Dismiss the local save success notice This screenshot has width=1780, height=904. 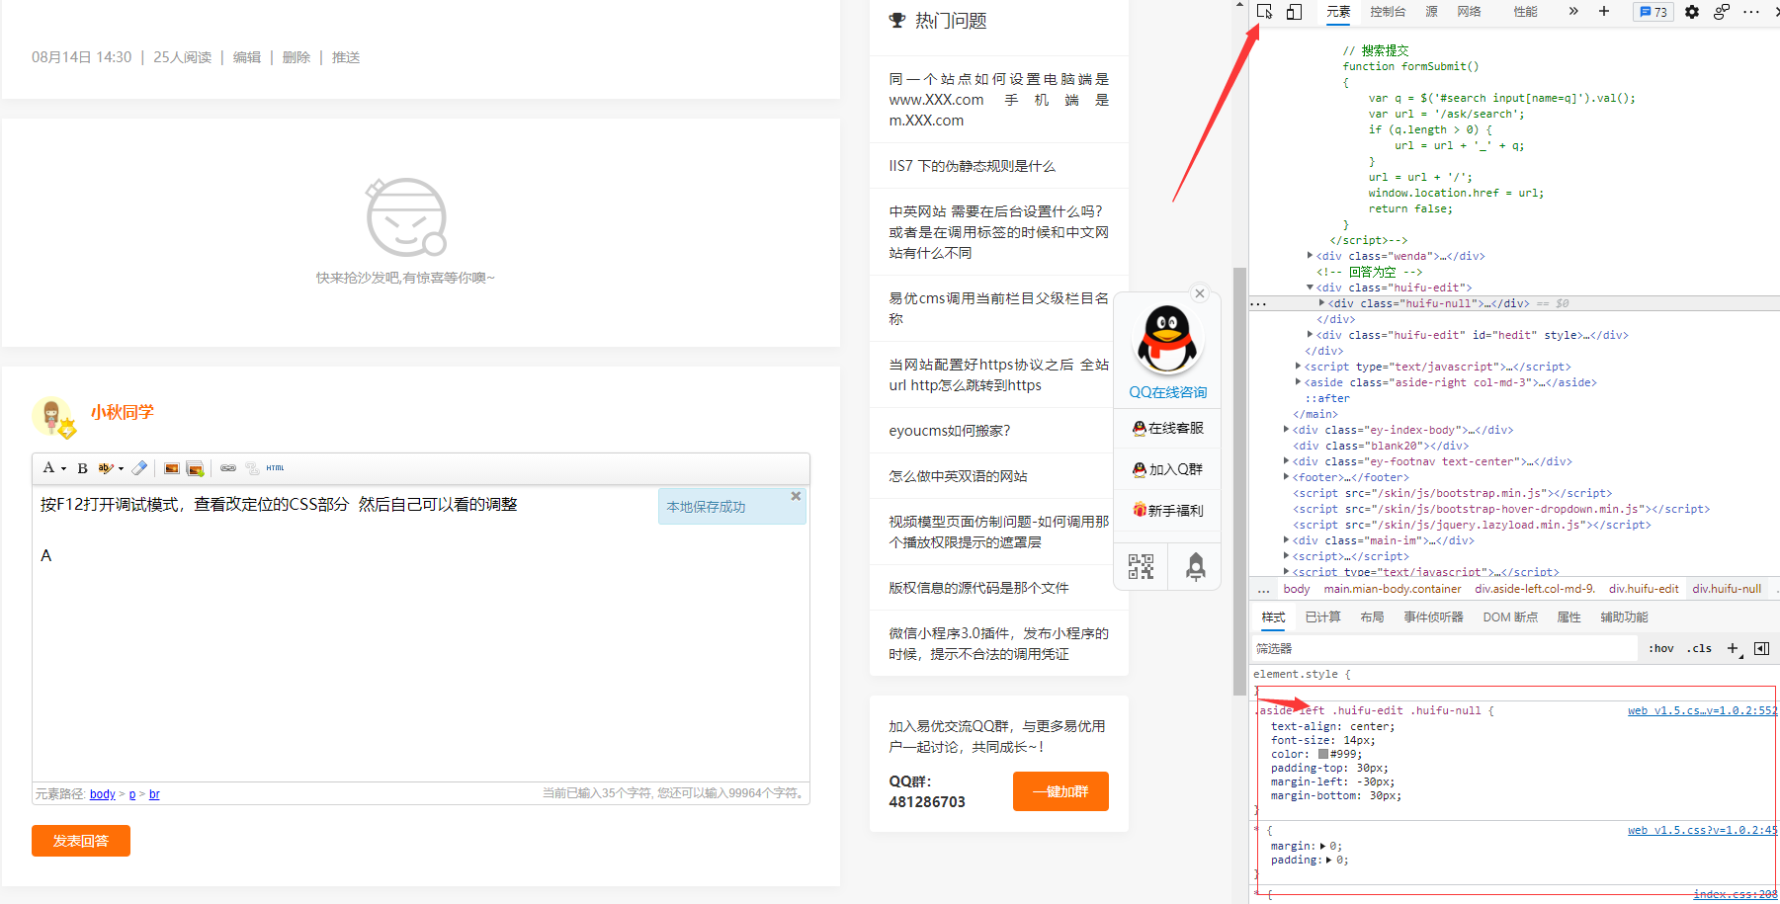click(x=796, y=496)
